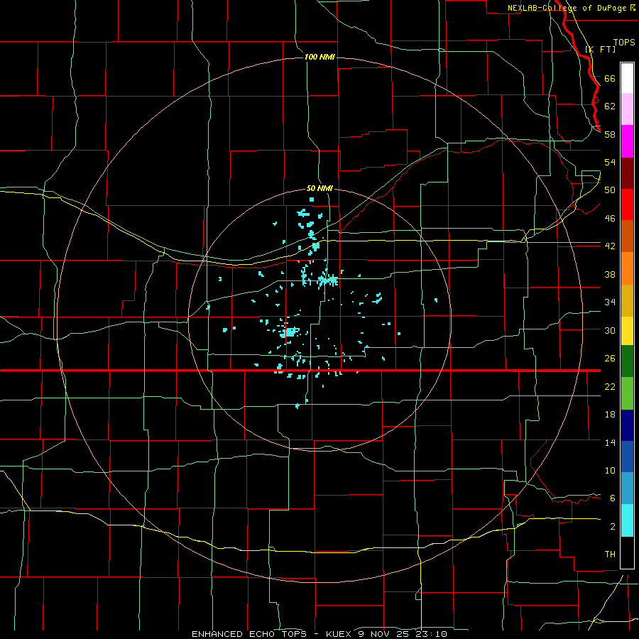
Task: Select the '58' legend value
Action: (x=610, y=134)
